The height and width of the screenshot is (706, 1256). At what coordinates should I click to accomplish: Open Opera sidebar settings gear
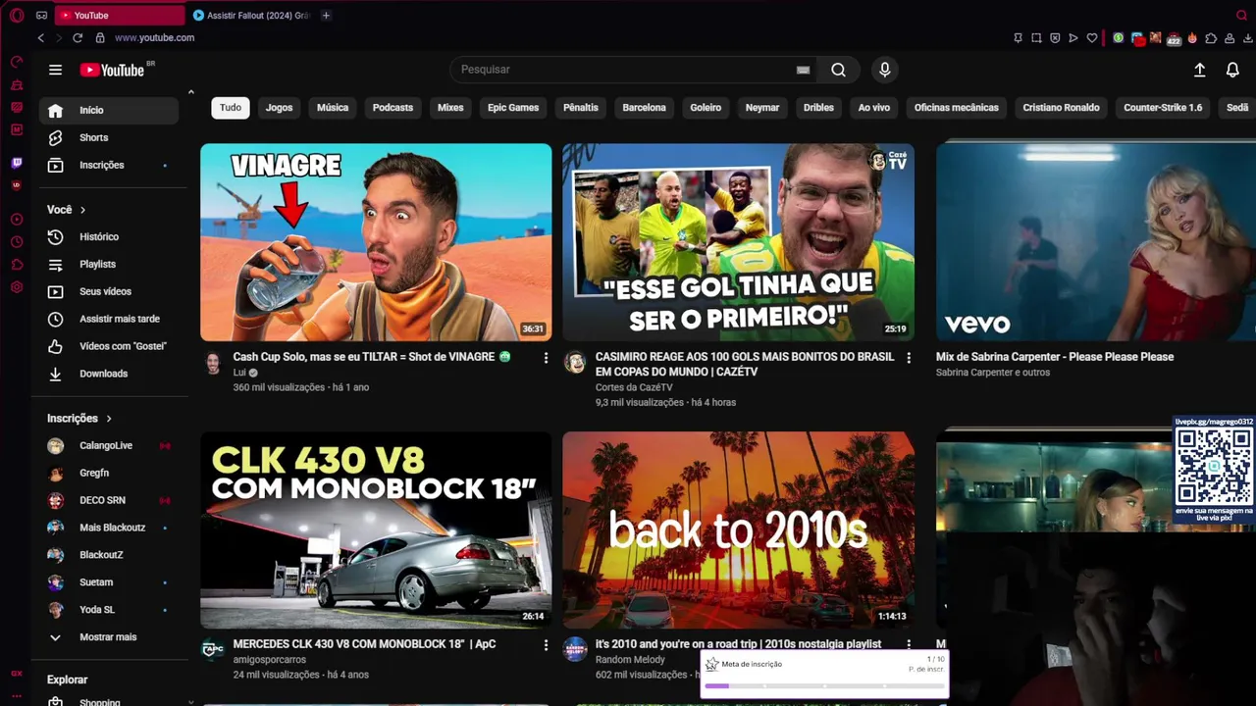pos(17,287)
